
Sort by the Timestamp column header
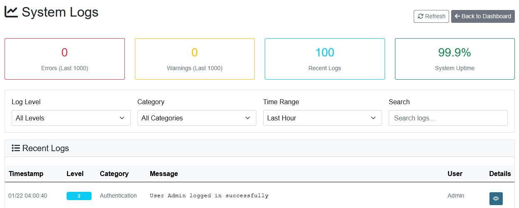pos(26,174)
